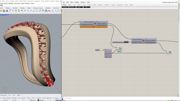Click the Cut scissors icon
180x101 pixels.
pos(13,11)
